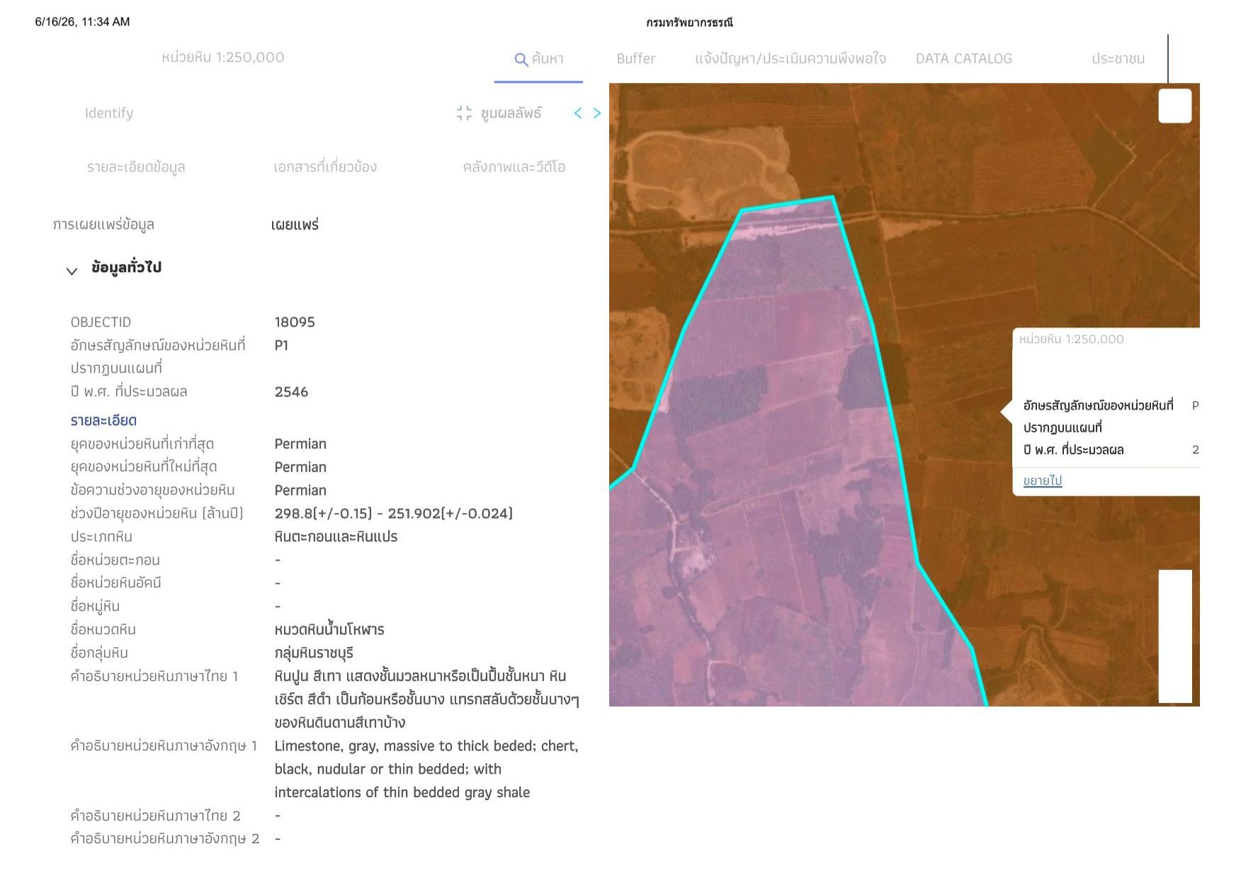Select the ประชาชน user menu
1241x873 pixels.
[1118, 59]
